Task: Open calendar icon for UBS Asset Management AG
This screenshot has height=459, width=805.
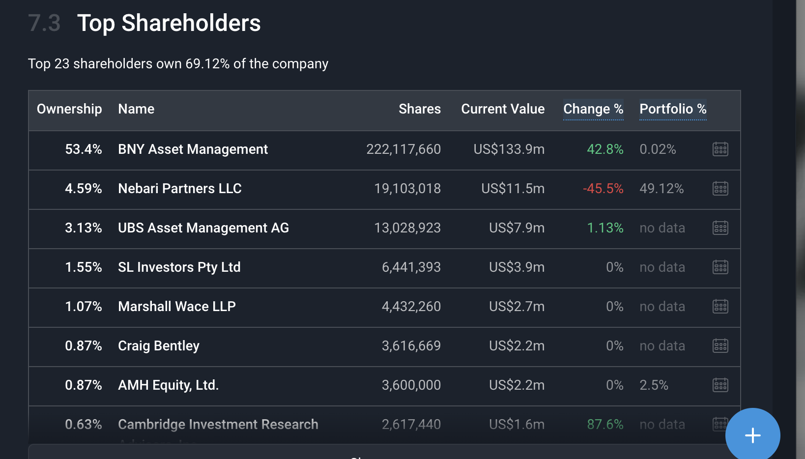Action: pos(720,228)
